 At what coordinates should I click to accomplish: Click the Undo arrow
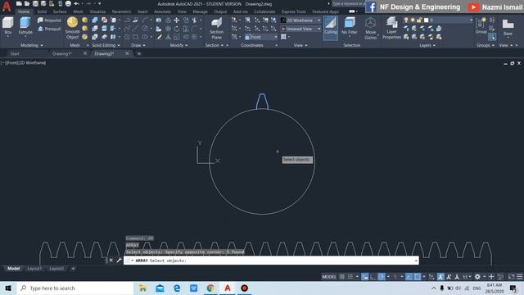click(x=76, y=3)
